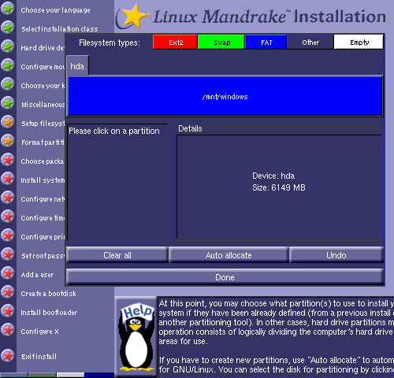
Task: Click the Miscellaneous step label
Action: pyautogui.click(x=43, y=105)
